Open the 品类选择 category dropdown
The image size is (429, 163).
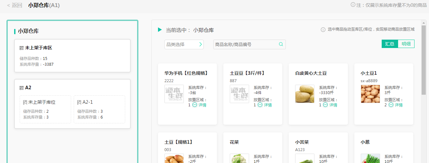coord(184,44)
